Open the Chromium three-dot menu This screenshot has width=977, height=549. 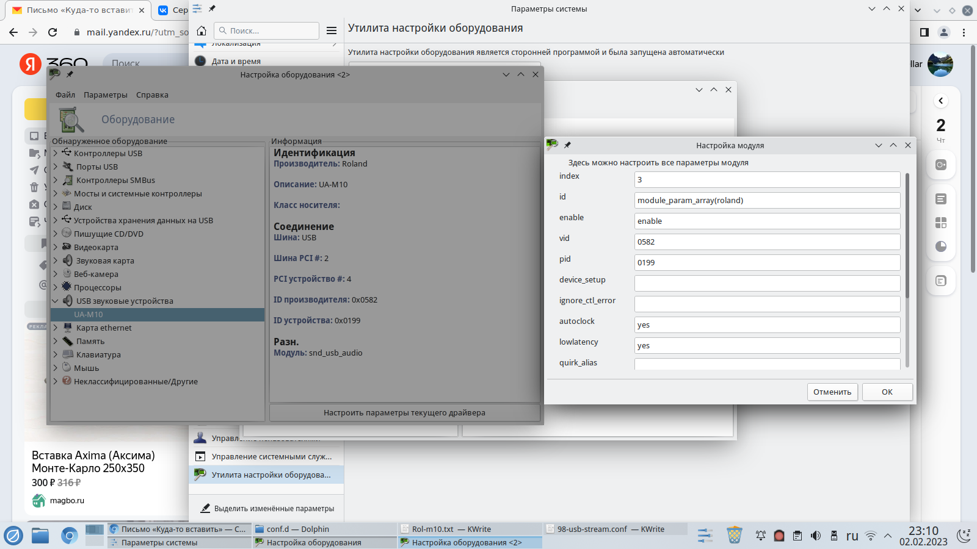[964, 32]
